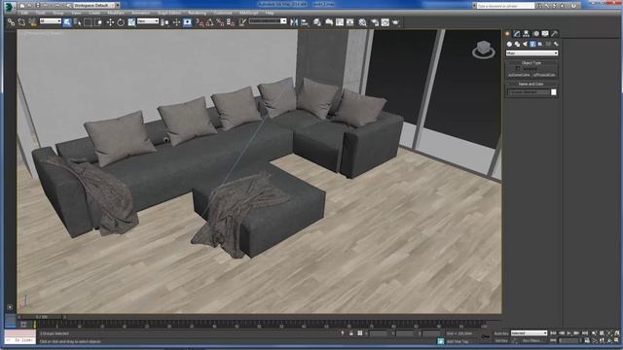Screen dimensions: 623x350
Task: Collapse the Object Type rollout
Action: 531,62
